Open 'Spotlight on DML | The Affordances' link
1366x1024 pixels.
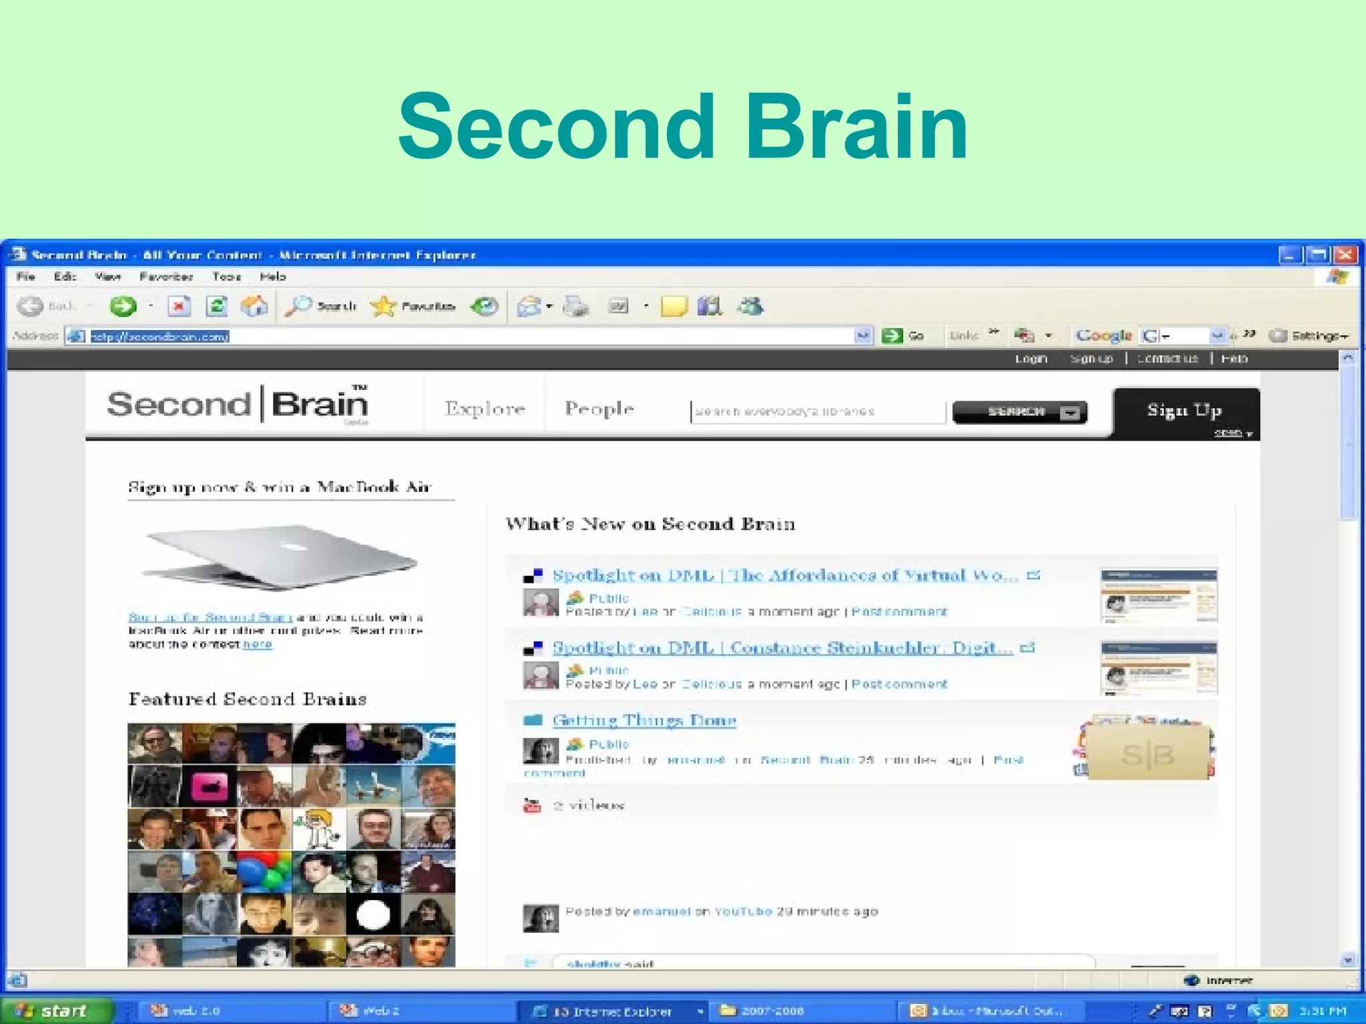tap(785, 575)
